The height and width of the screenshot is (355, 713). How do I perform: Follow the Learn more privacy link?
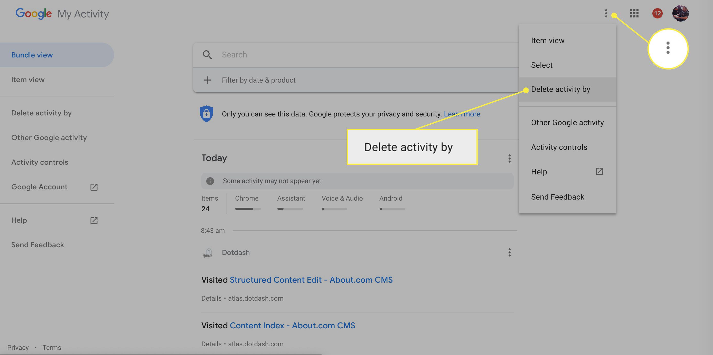462,114
